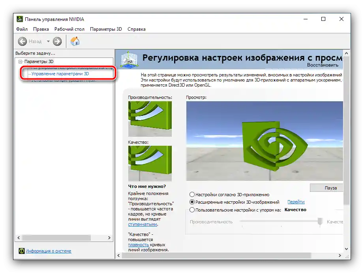Click the Восстановить link

(323, 65)
